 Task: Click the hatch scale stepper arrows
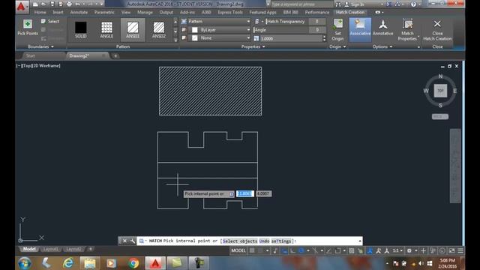pos(324,38)
